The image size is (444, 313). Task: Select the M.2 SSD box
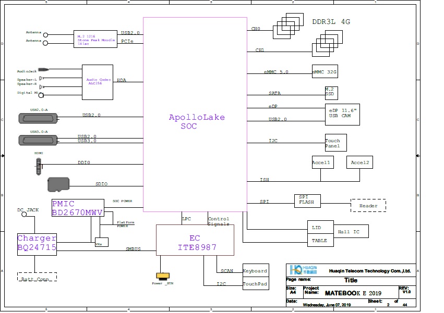pos(331,93)
